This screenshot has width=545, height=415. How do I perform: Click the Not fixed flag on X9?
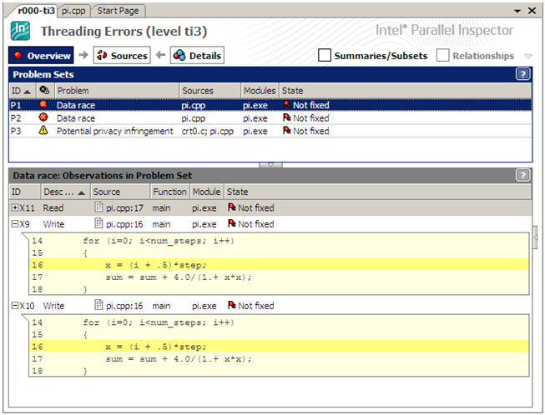point(232,223)
